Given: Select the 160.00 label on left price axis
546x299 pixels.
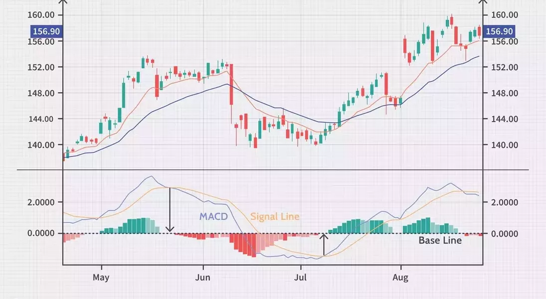Looking at the screenshot, I should click(41, 15).
